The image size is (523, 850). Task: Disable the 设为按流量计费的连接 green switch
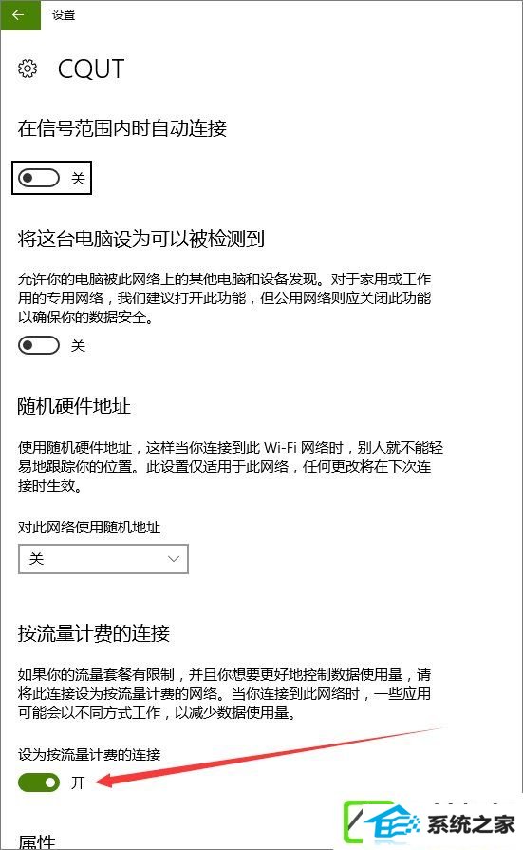(x=38, y=782)
